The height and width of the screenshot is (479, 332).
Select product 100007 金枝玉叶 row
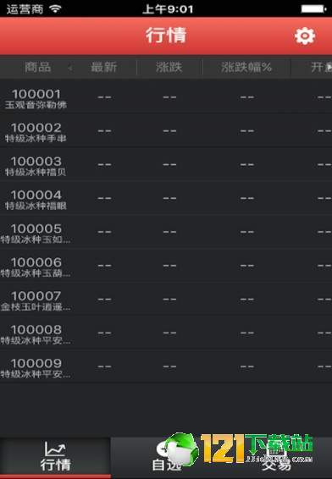tap(166, 300)
